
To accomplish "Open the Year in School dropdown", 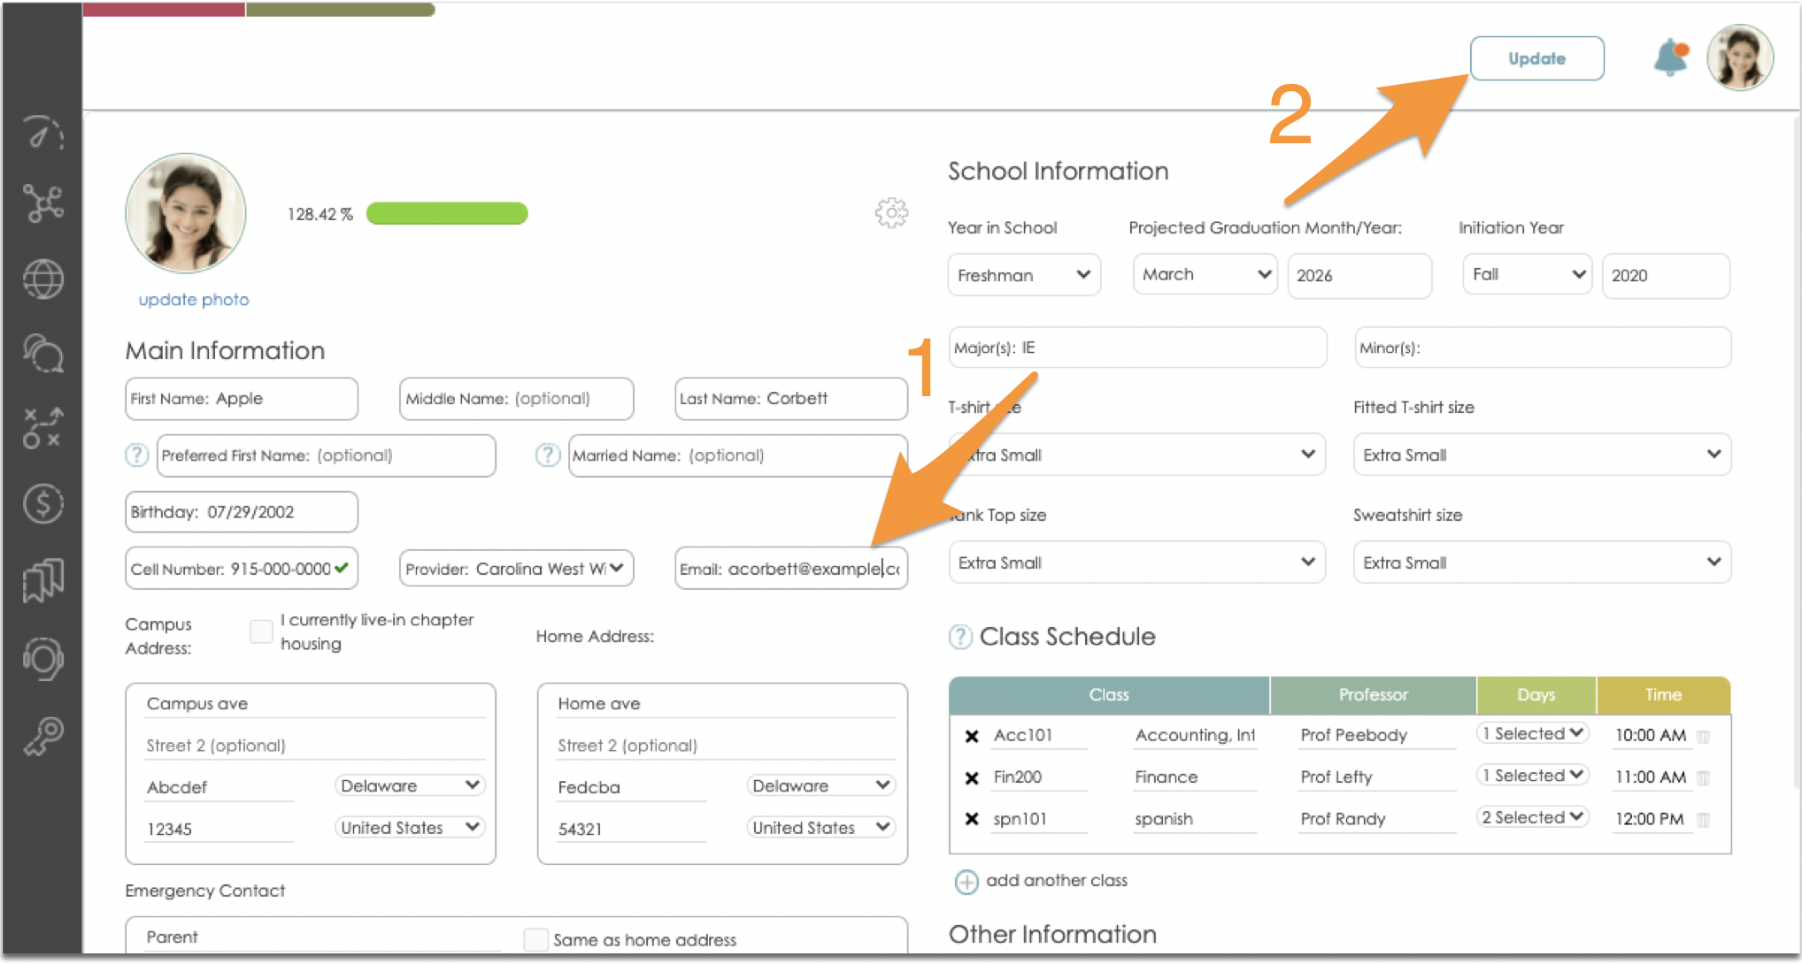I will click(x=1023, y=275).
